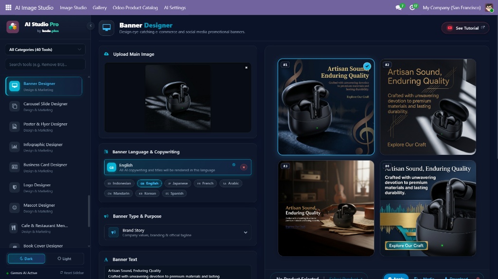Click the kode.plus credit text
The height and width of the screenshot is (279, 498).
pyautogui.click(x=51, y=31)
